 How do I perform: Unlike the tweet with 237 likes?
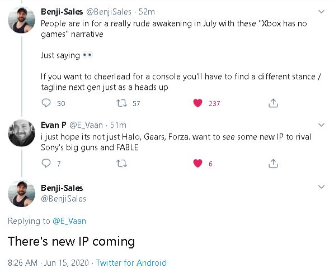[x=197, y=103]
